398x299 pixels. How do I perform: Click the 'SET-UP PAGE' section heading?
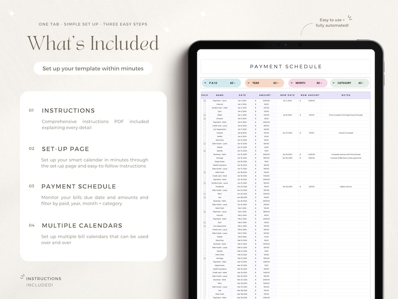pyautogui.click(x=66, y=149)
